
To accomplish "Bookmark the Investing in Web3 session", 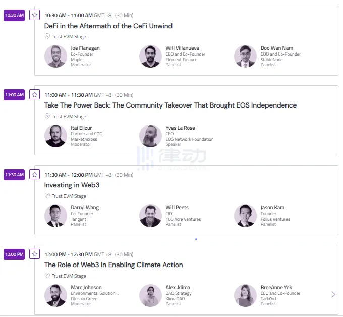I will tap(35, 175).
